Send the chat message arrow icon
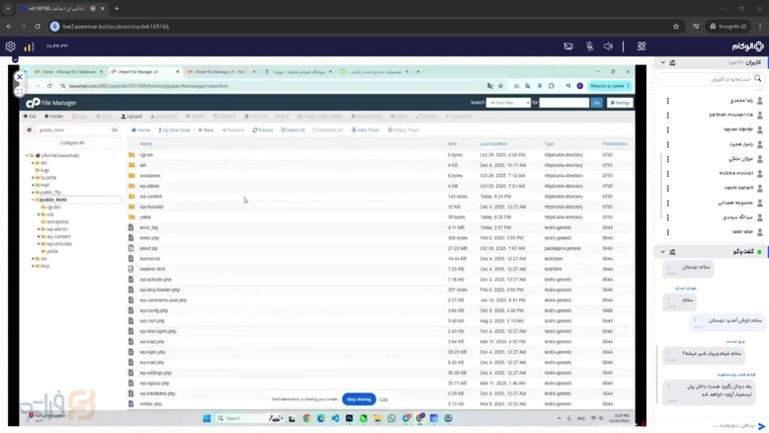This screenshot has width=769, height=433. pyautogui.click(x=761, y=426)
